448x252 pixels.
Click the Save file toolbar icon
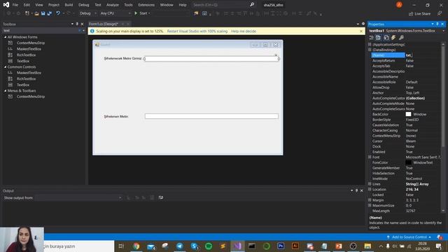pos(43,13)
